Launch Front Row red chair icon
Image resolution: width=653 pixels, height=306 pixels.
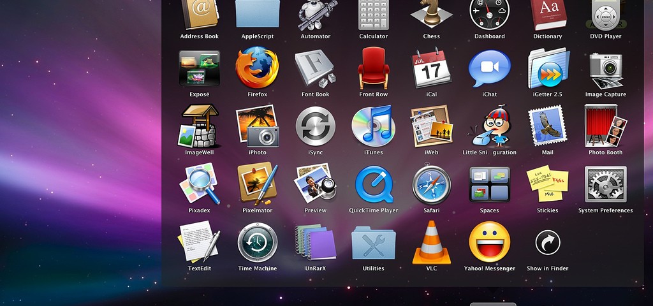coord(374,68)
